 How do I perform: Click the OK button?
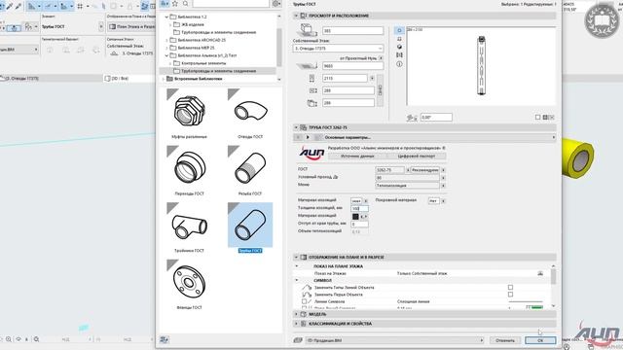point(540,340)
